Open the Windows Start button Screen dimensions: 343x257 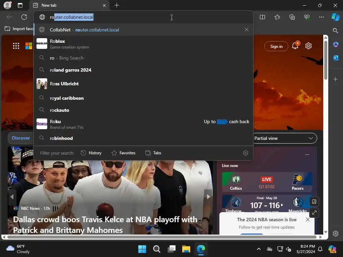[142, 249]
